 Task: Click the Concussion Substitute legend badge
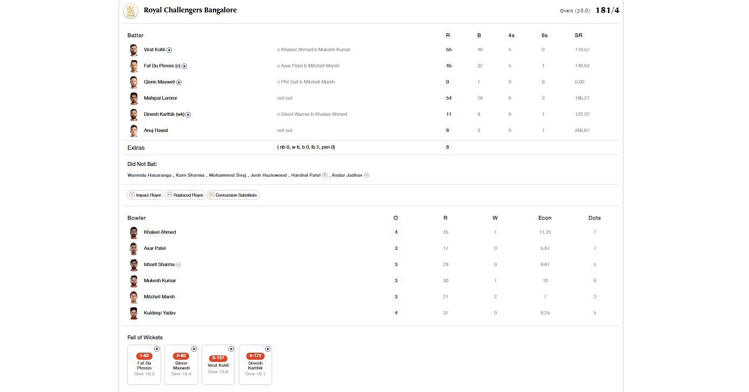coord(233,195)
